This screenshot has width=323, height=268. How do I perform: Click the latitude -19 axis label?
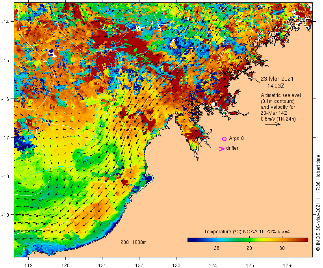5,215
